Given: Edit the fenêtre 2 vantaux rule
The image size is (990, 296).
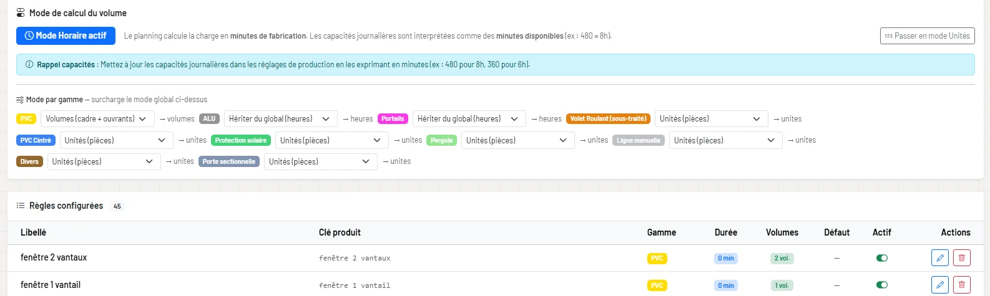Looking at the screenshot, I should [x=939, y=257].
